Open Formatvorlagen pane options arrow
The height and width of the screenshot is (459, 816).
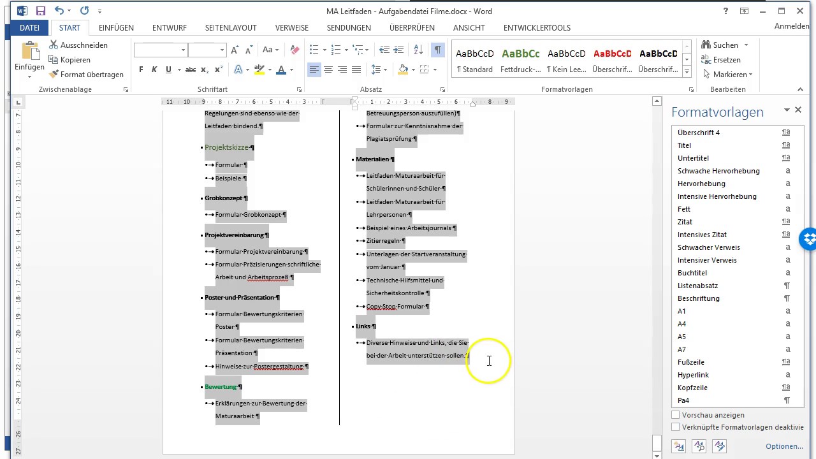point(787,110)
